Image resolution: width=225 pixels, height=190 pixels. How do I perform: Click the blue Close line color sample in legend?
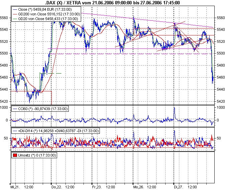(15, 10)
